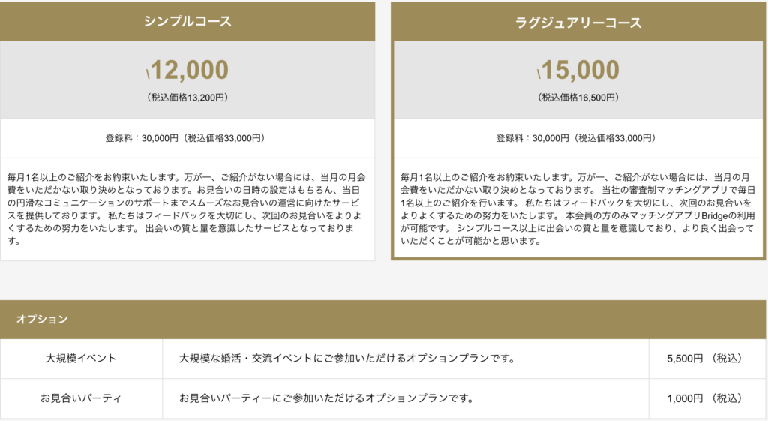Click the 1,000円 option price cell

[x=703, y=398]
